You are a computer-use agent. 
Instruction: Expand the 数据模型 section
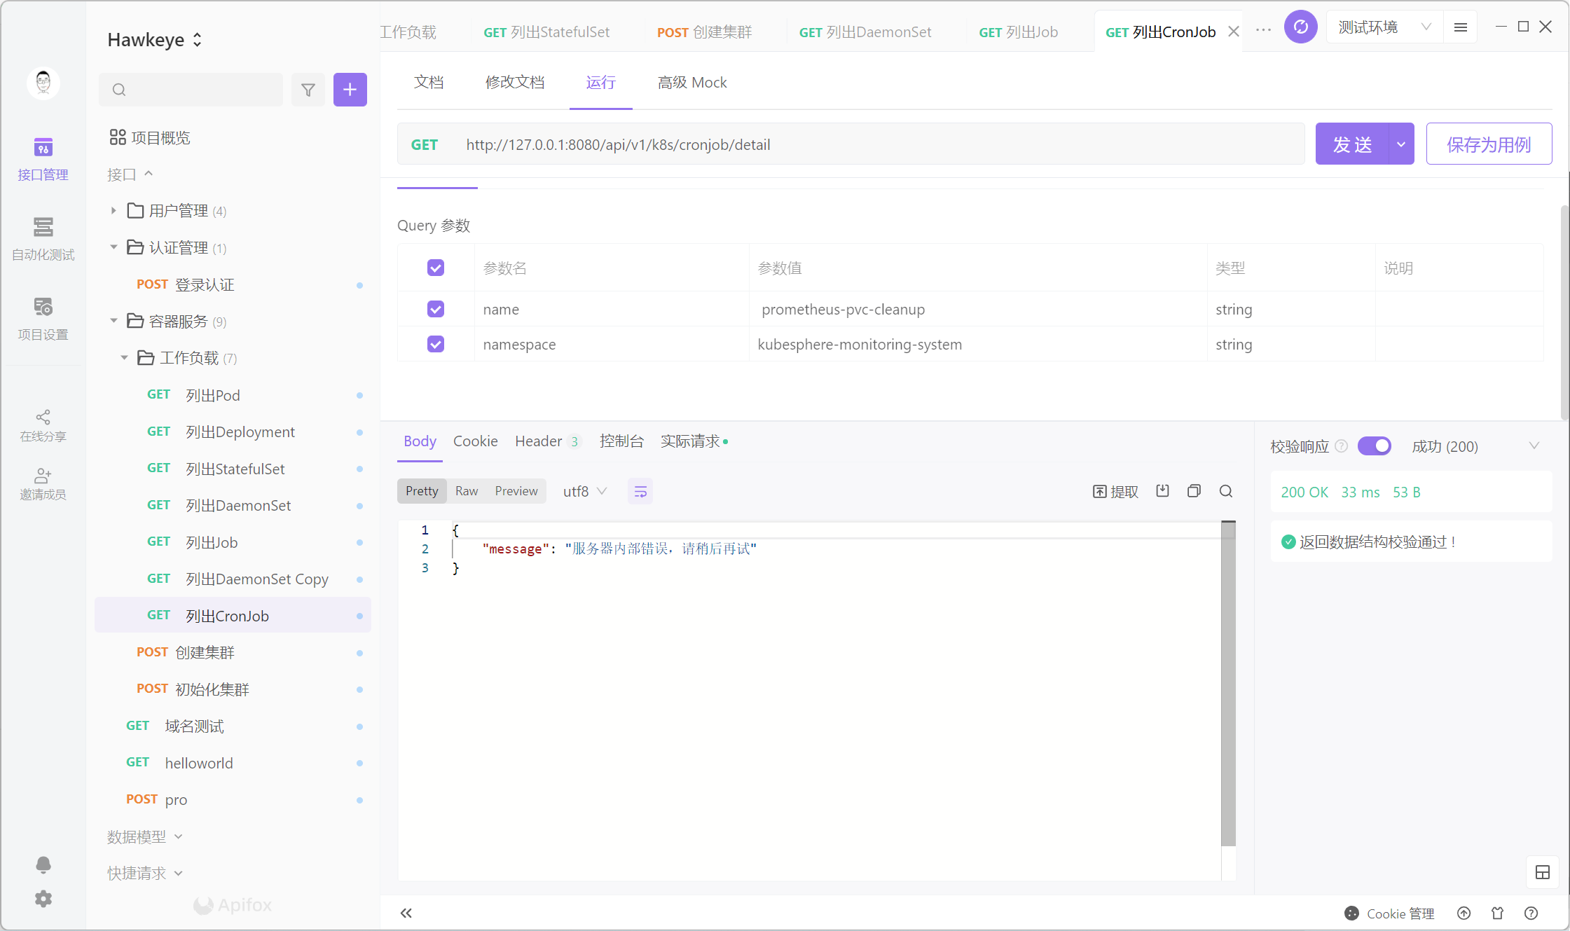tap(144, 836)
